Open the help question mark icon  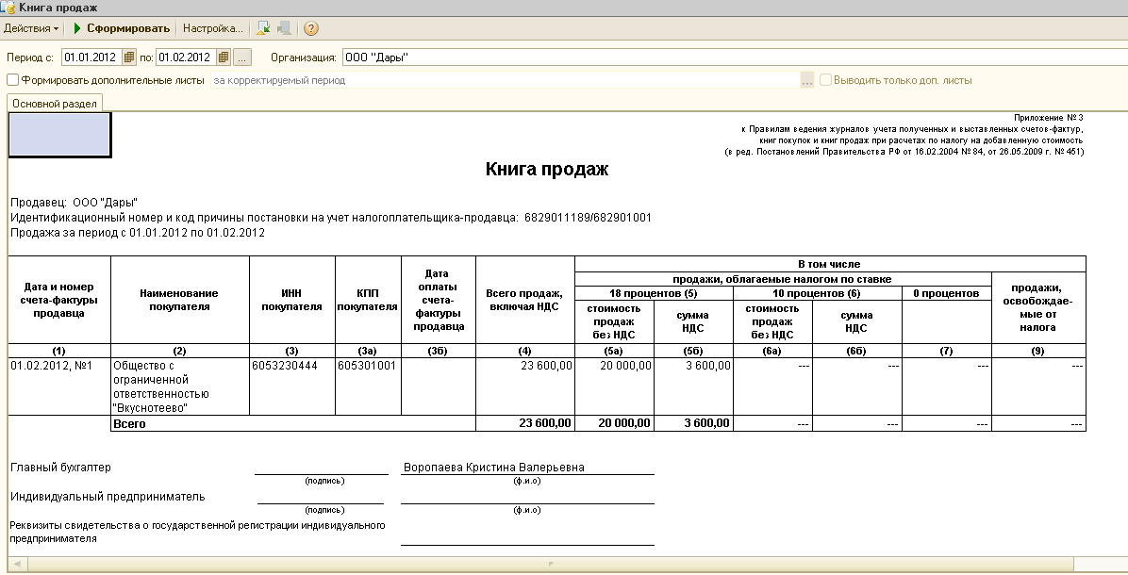tap(311, 28)
